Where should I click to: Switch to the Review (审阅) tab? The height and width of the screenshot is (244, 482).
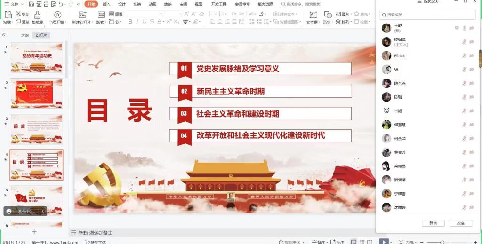[x=183, y=4]
